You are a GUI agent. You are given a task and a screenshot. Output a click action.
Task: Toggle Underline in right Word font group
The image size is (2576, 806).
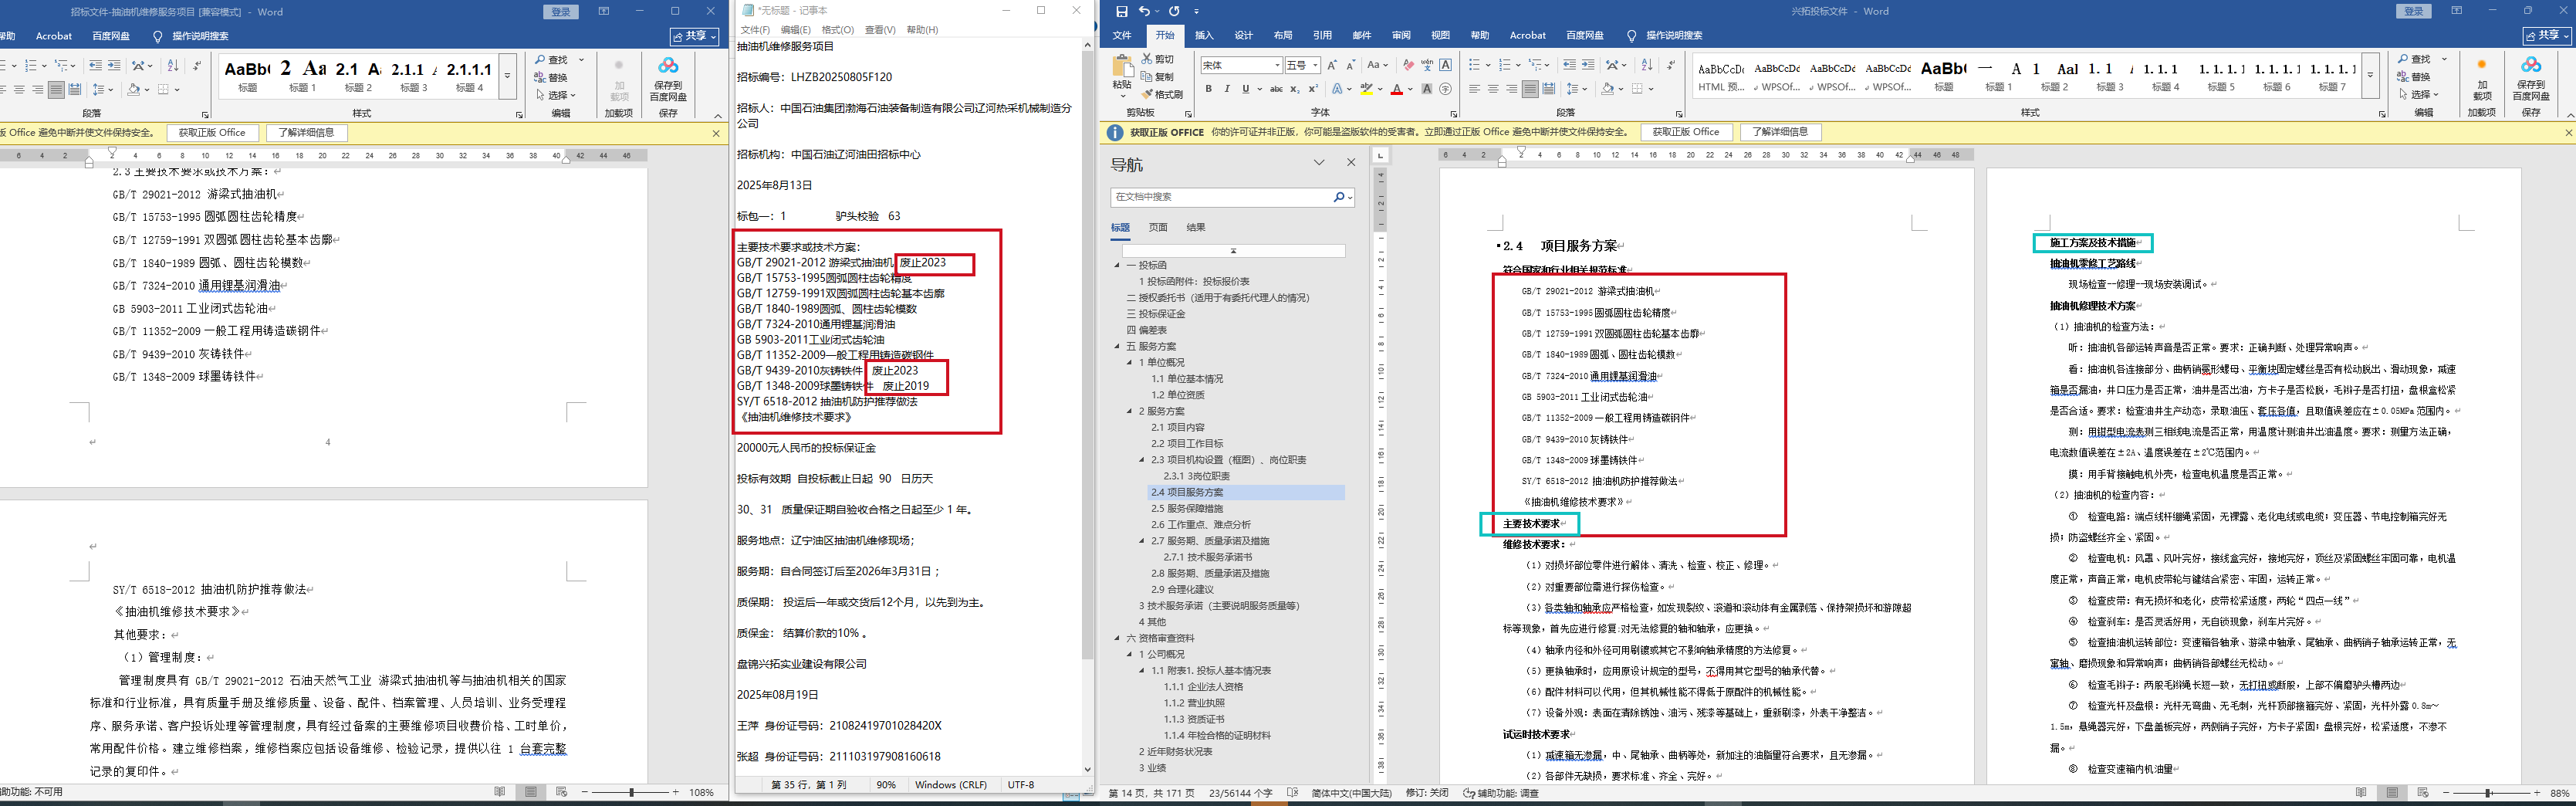click(1245, 89)
